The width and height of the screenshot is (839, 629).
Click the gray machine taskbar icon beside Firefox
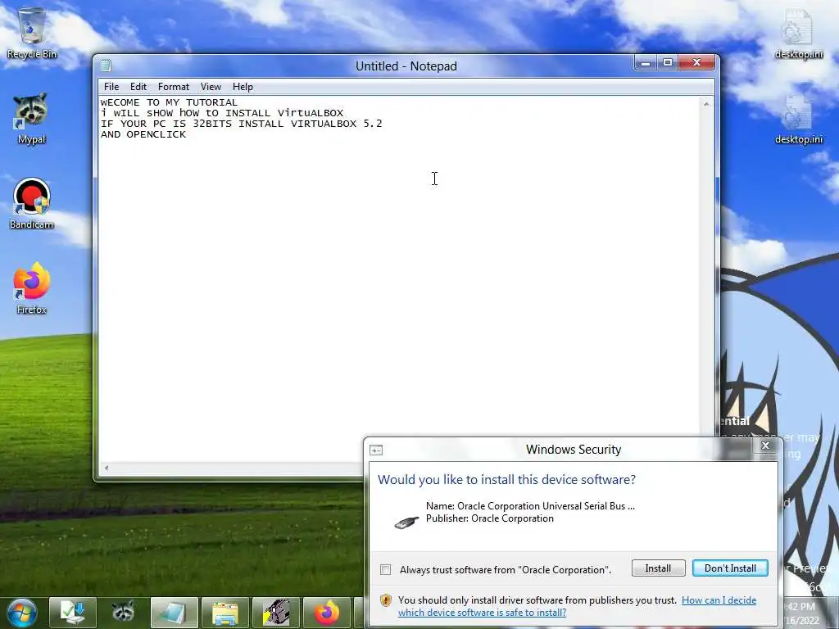(276, 613)
